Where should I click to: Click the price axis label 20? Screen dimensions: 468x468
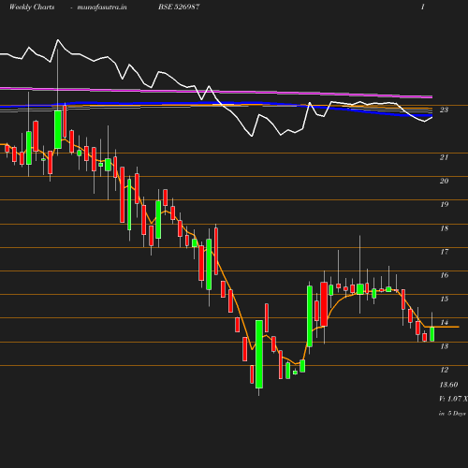point(444,181)
